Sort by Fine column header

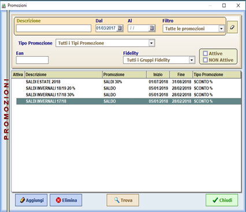pyautogui.click(x=181, y=75)
